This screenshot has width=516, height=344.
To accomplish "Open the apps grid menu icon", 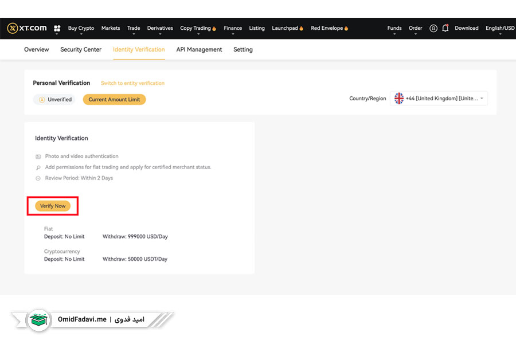I will [x=57, y=28].
